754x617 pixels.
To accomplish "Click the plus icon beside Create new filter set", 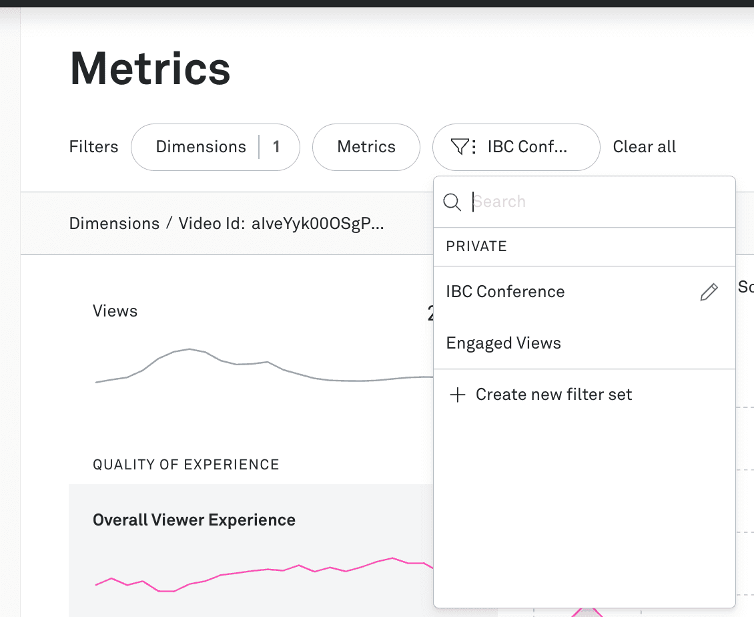I will coord(458,395).
